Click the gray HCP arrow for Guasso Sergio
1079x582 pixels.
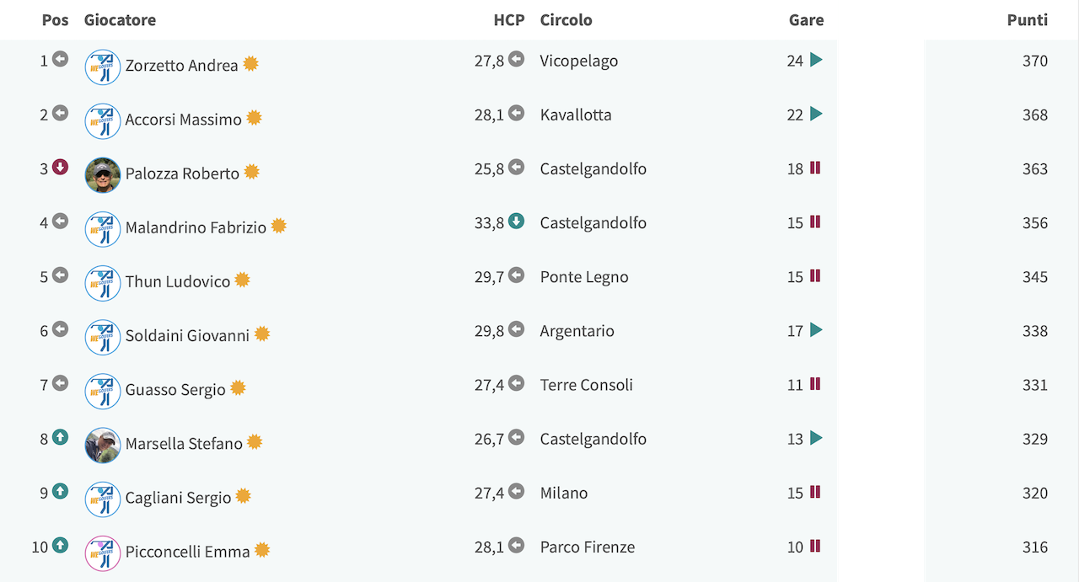point(517,383)
